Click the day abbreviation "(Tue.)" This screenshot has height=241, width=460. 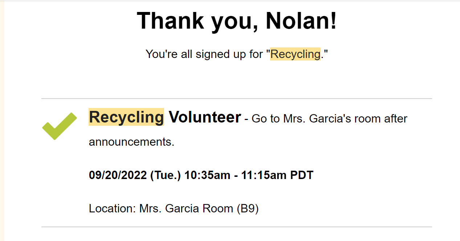click(166, 175)
